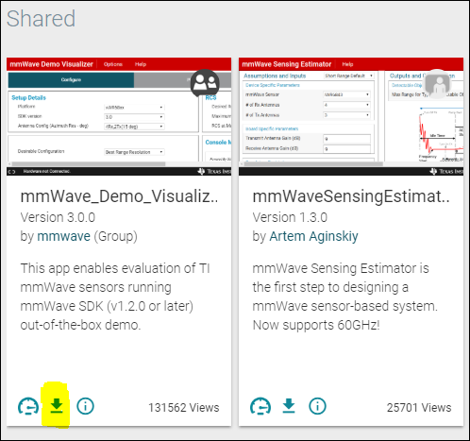Open Help menu in mmWave Sensing Estimator
Image resolution: width=470 pixels, height=441 pixels.
tap(347, 64)
